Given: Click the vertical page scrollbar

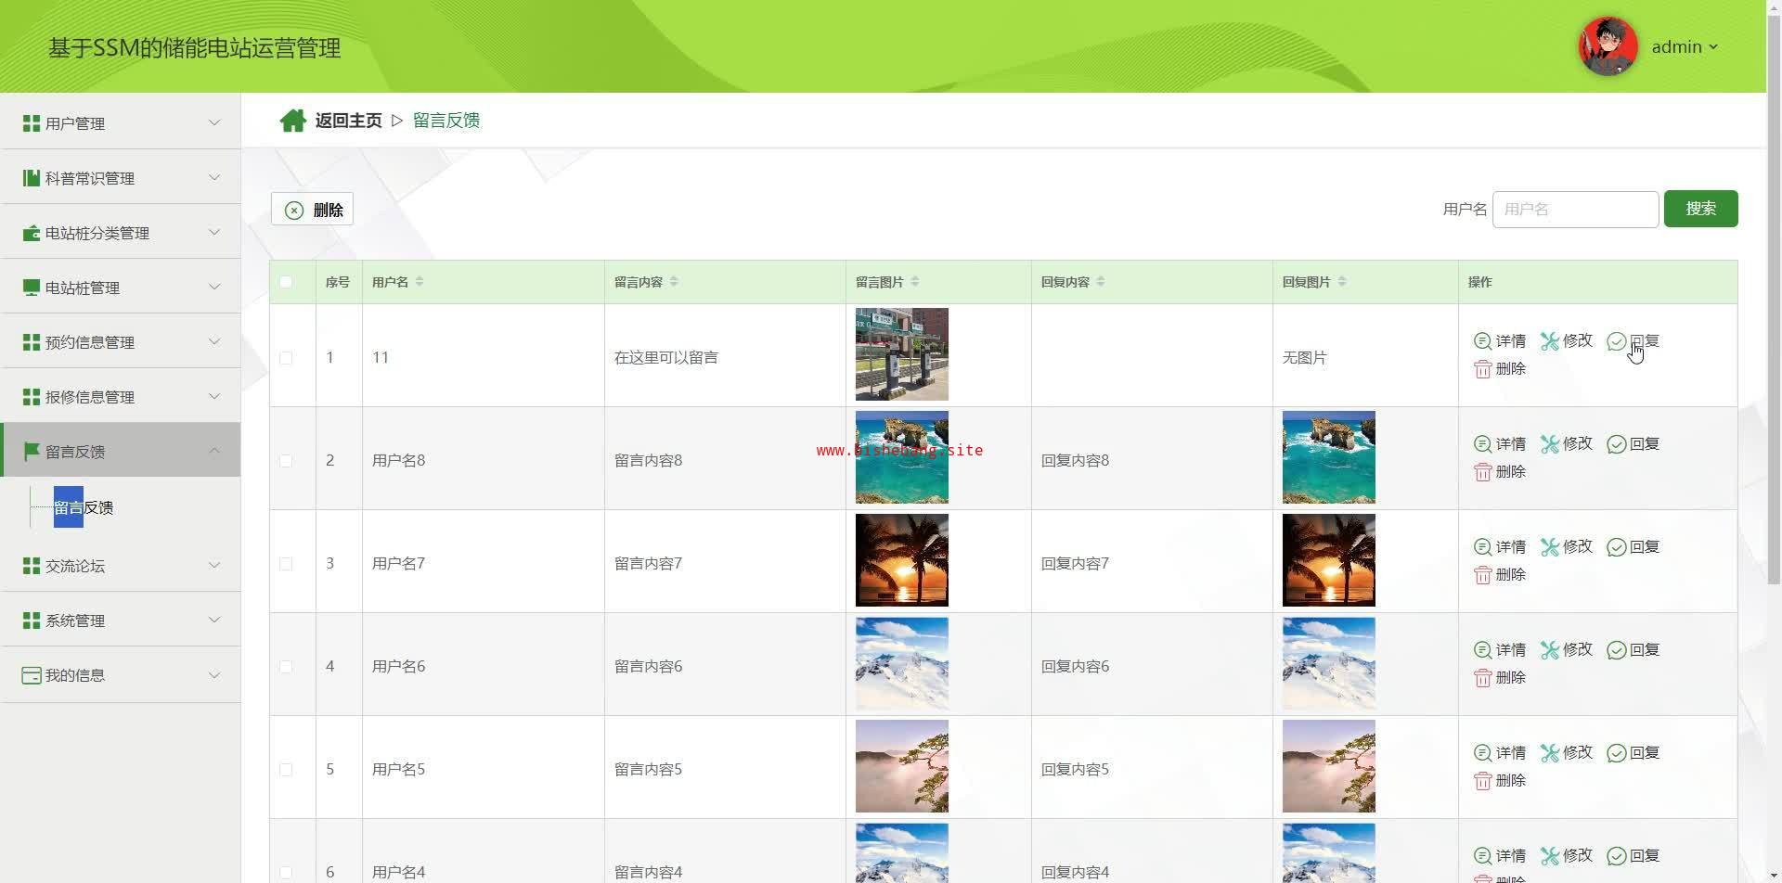Looking at the screenshot, I should pyautogui.click(x=1773, y=371).
